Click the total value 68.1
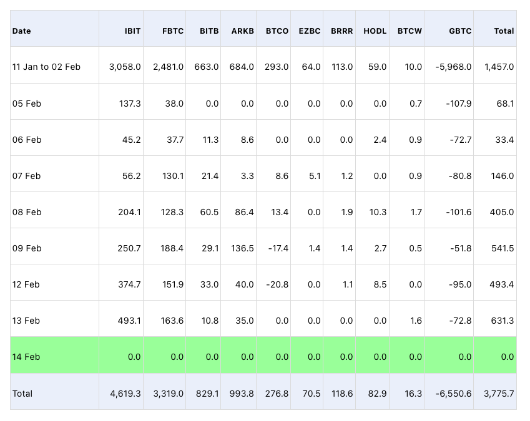The height and width of the screenshot is (421, 530). [x=505, y=104]
